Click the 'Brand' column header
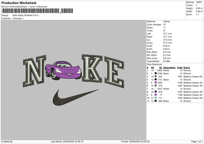Screen dimensions: 204x144 pos(187,68)
